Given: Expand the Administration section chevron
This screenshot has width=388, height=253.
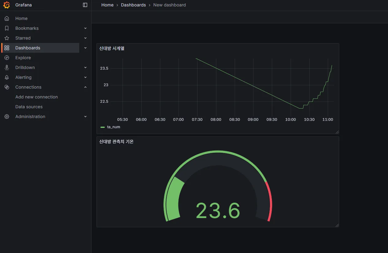Looking at the screenshot, I should (85, 117).
